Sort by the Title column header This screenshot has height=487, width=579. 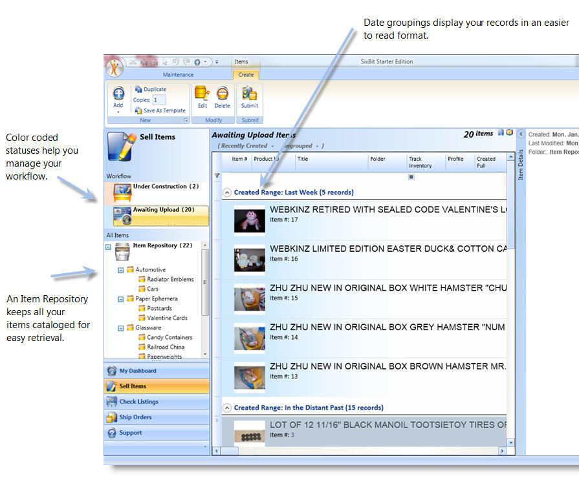coord(332,162)
